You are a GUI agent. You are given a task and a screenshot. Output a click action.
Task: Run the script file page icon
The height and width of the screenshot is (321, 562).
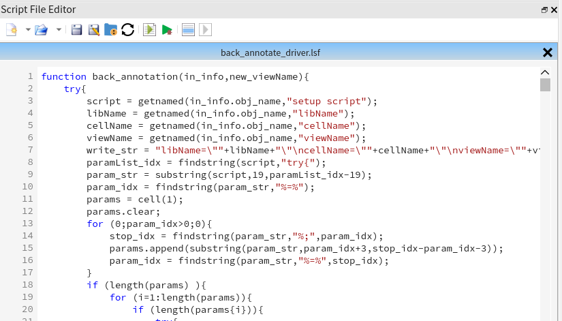pos(149,30)
